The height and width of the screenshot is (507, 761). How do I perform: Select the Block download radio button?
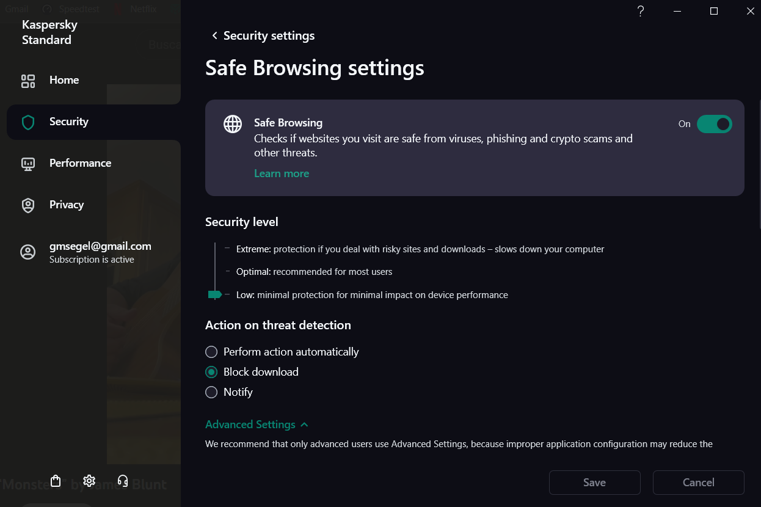(x=211, y=372)
